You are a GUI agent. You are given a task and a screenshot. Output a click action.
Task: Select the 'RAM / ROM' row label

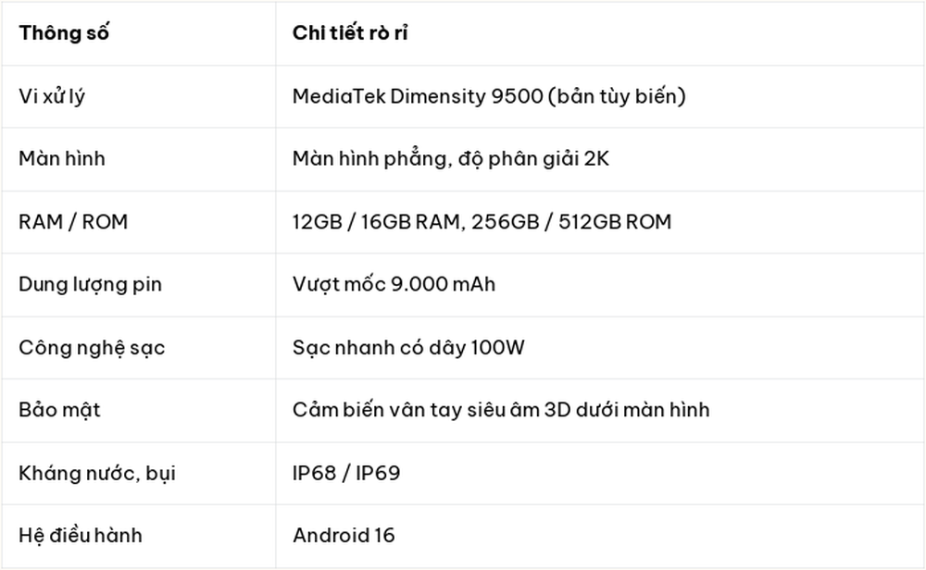tap(73, 222)
